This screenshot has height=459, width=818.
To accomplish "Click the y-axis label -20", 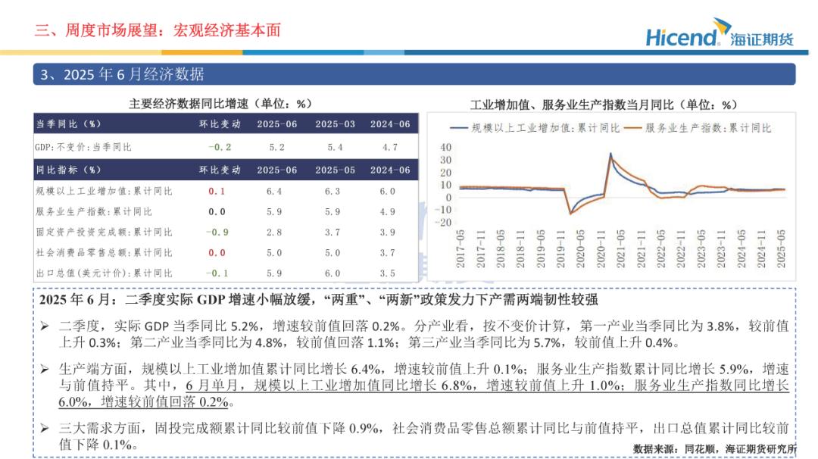I will tap(443, 222).
